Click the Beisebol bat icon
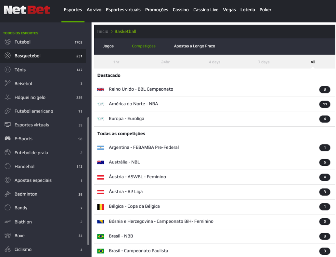336x257 pixels. coord(8,83)
